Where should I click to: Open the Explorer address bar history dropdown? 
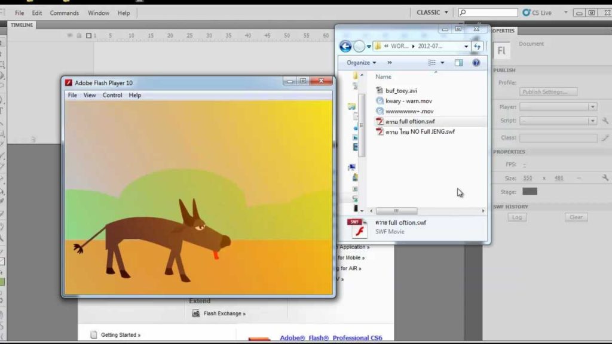(x=466, y=47)
